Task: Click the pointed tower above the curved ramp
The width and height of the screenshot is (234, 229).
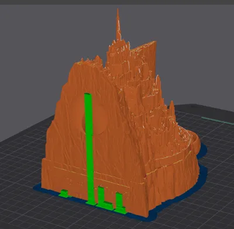Action: [171, 110]
